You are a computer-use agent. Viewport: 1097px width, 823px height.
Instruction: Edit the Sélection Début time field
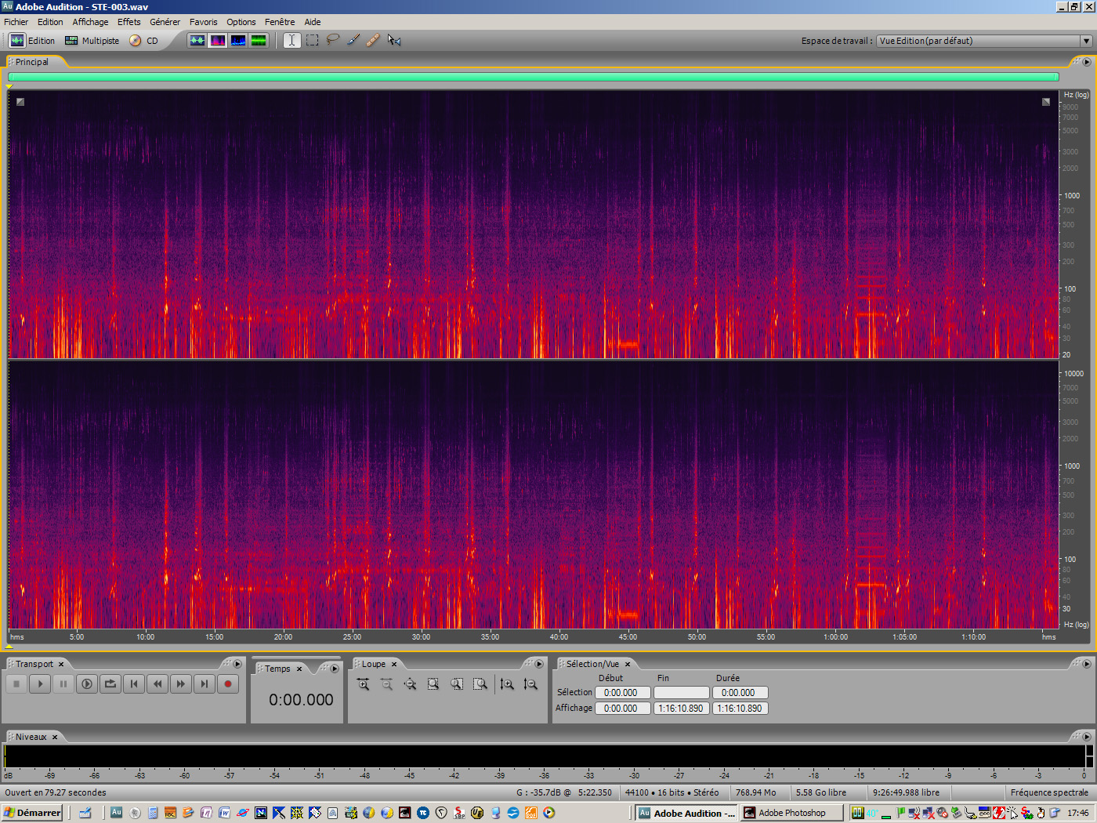coord(623,692)
